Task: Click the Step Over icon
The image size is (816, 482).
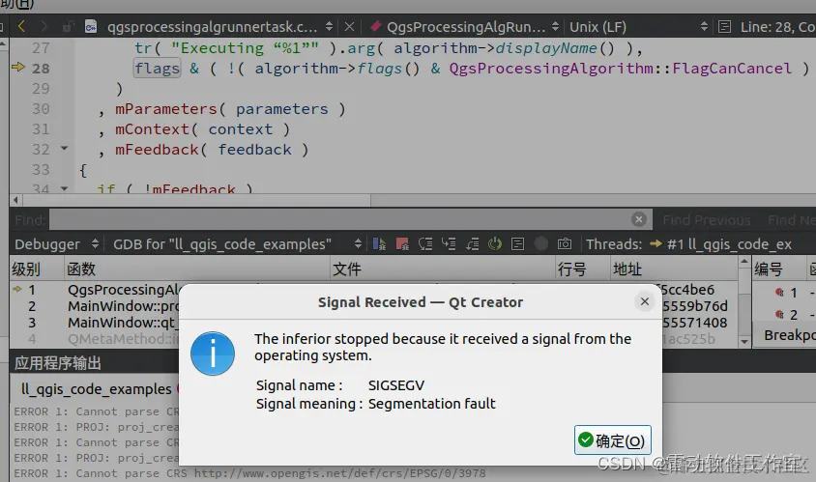Action: coord(425,243)
